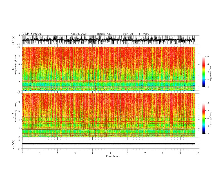Click the 'station=ATH' label
223x172 pixels.
click(x=104, y=34)
